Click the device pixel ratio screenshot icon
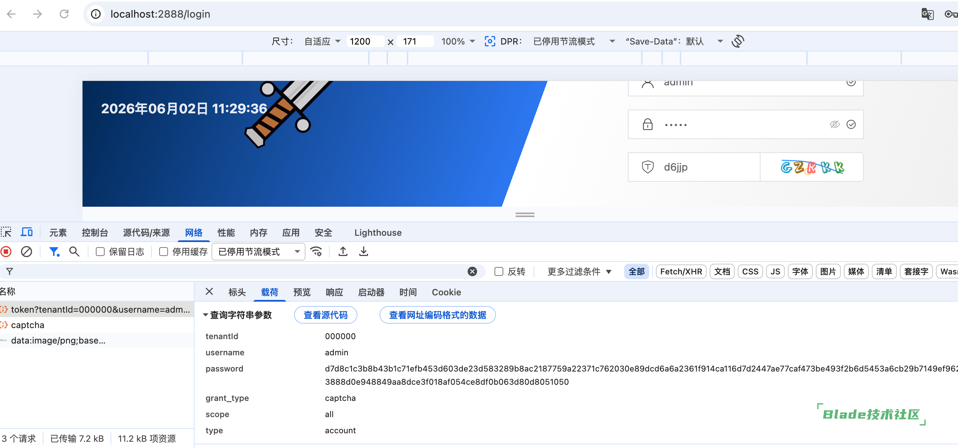Viewport: 958px width, 448px height. coord(490,41)
